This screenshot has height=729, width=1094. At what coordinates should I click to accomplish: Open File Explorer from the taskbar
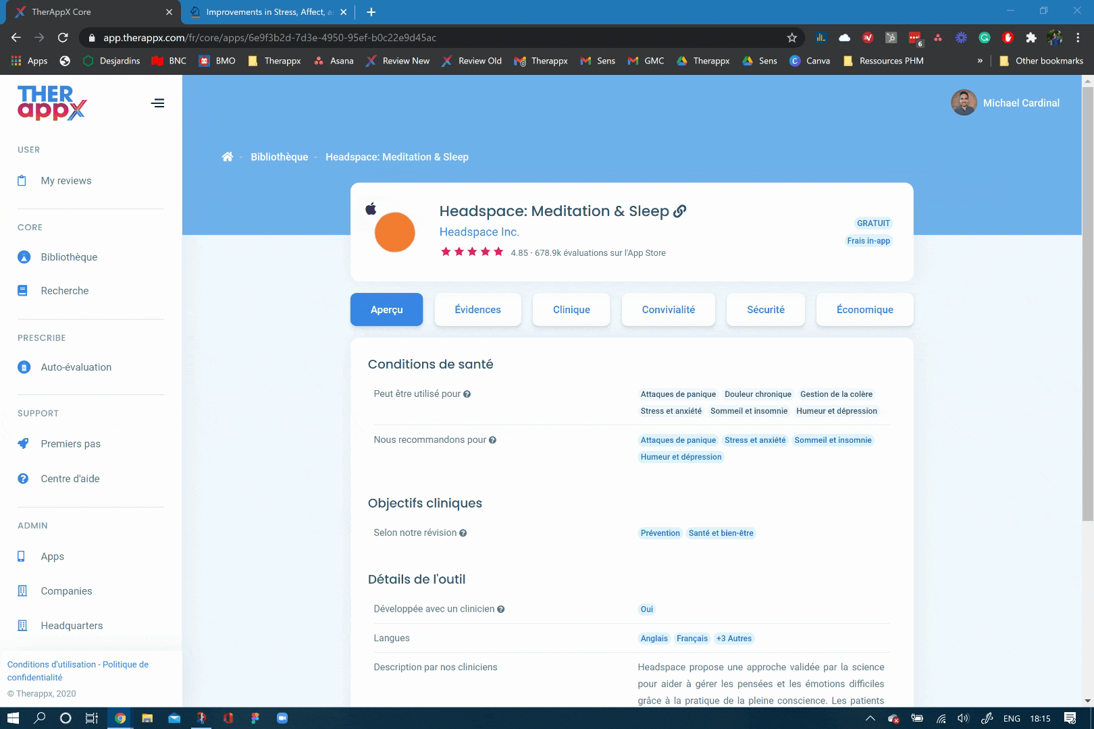147,718
